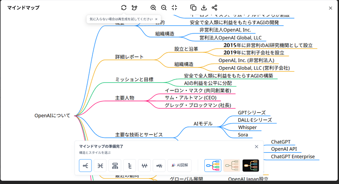Select the DALL·Eシリーズ leaf node
The width and height of the screenshot is (339, 184).
pos(255,120)
